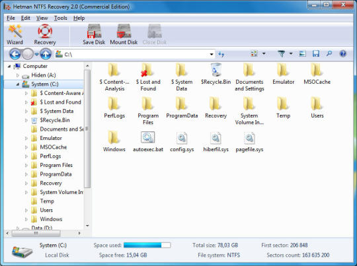Select Temp folder in the tree
Image resolution: width=357 pixels, height=266 pixels.
point(47,201)
